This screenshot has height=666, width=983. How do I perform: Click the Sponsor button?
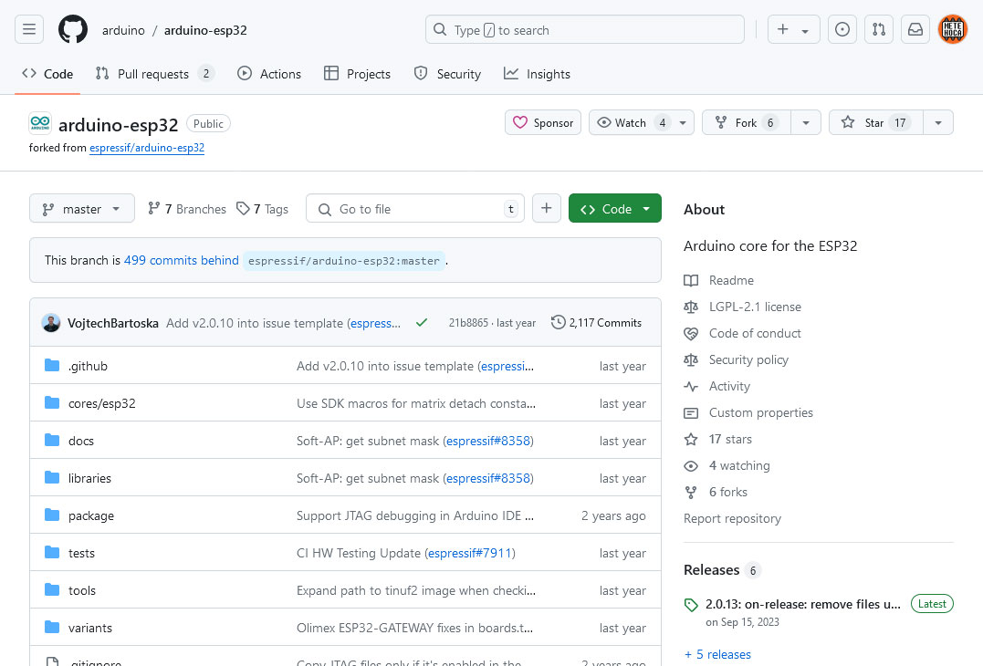pyautogui.click(x=543, y=122)
